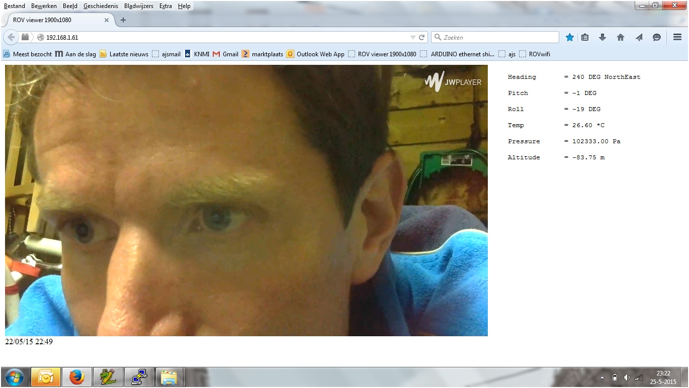Open the Laatste nieuws feed bookmark
The width and height of the screenshot is (689, 388).
(124, 54)
